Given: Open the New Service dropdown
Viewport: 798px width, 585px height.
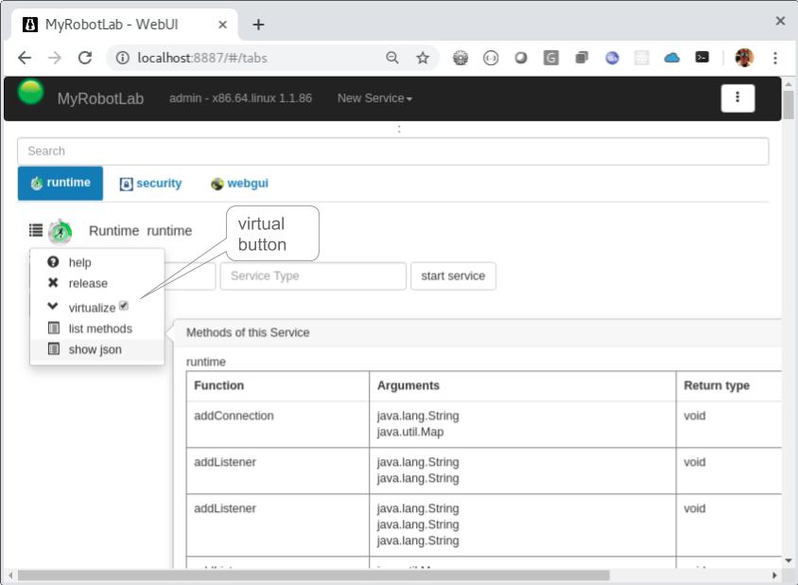Looking at the screenshot, I should tap(374, 97).
